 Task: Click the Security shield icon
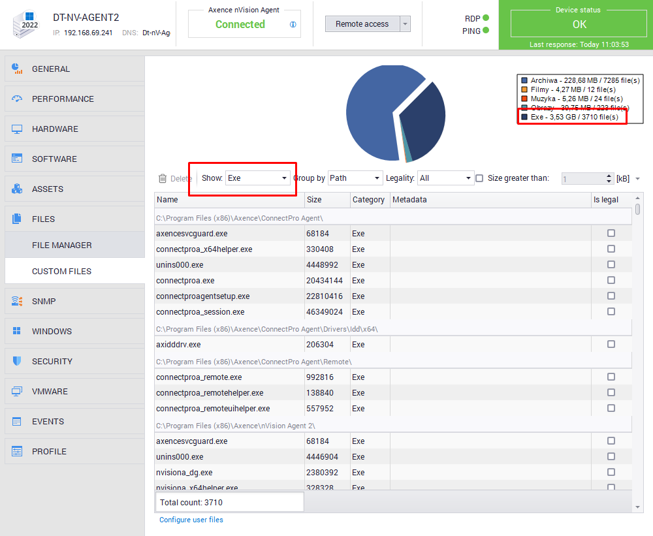coord(17,361)
